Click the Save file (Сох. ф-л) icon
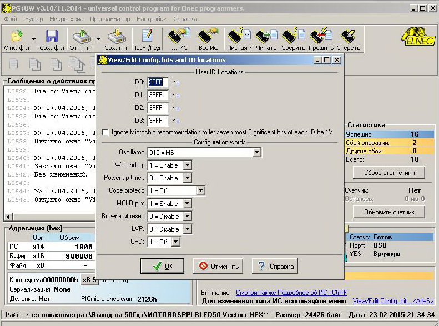The width and height of the screenshot is (439, 326). [52, 37]
